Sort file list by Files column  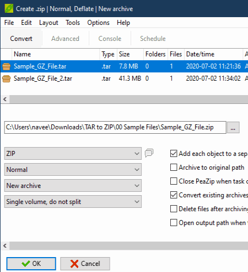pos(176,54)
